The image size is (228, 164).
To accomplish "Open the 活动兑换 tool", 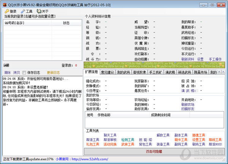I will [x=110, y=144].
